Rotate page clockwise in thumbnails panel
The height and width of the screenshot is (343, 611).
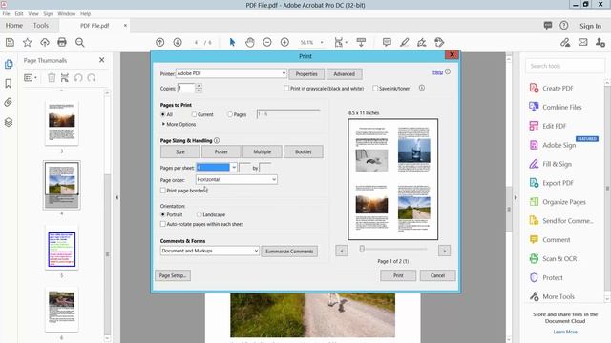tap(92, 78)
